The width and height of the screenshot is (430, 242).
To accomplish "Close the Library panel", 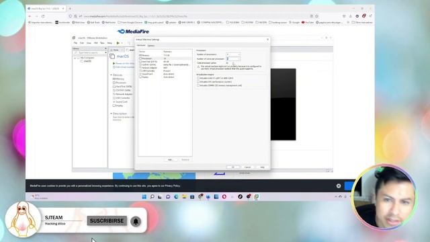I will 106,48.
